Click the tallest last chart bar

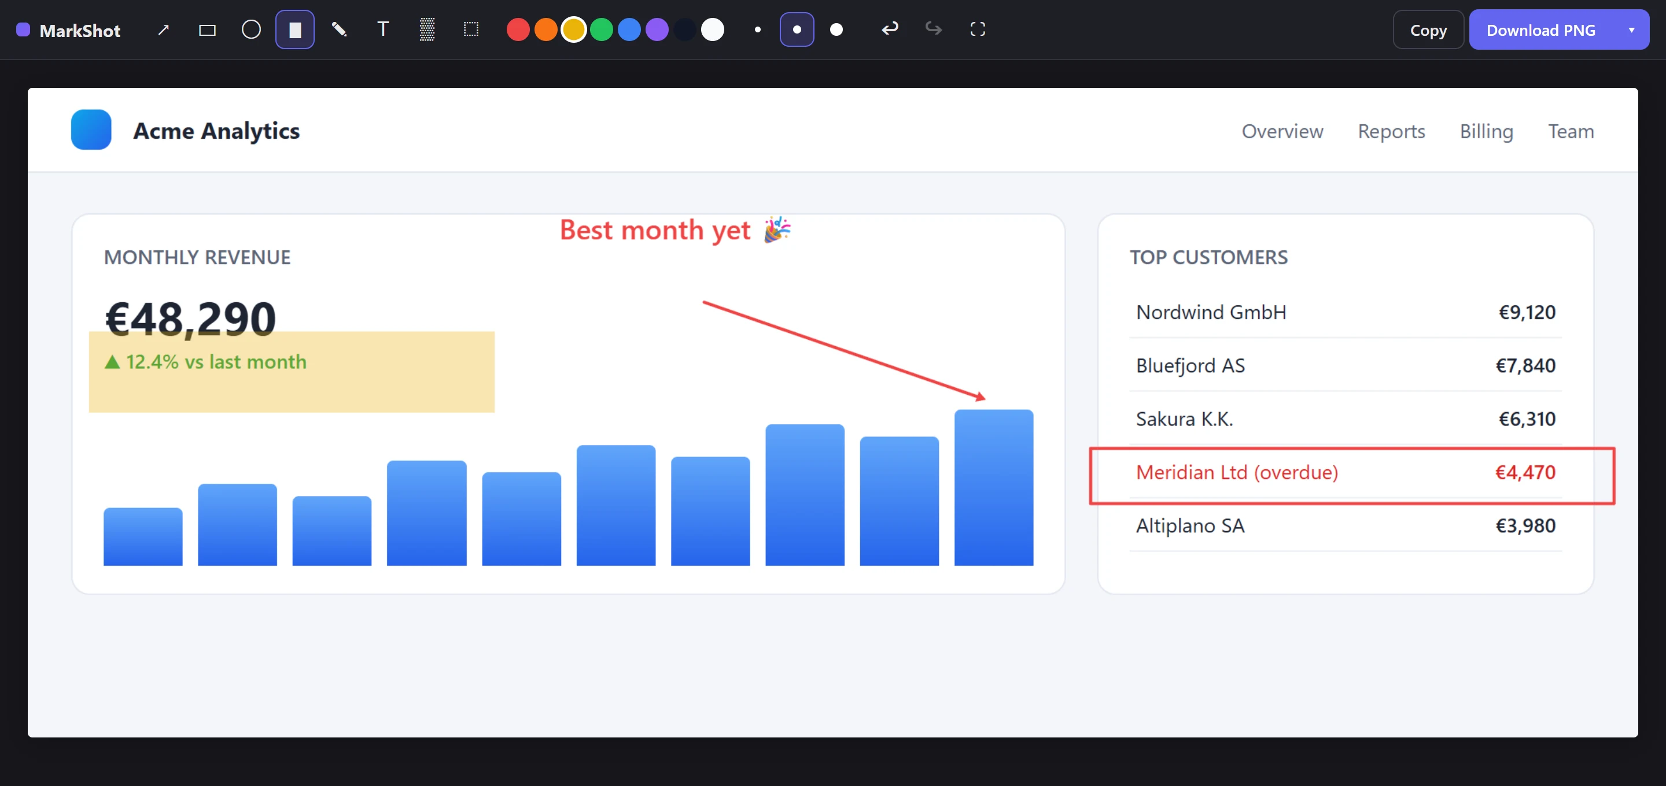pyautogui.click(x=993, y=488)
